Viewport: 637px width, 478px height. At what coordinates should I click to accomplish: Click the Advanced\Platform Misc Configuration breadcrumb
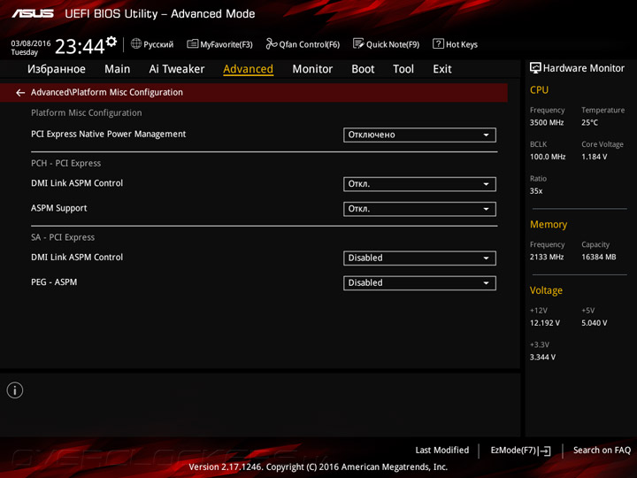point(107,92)
